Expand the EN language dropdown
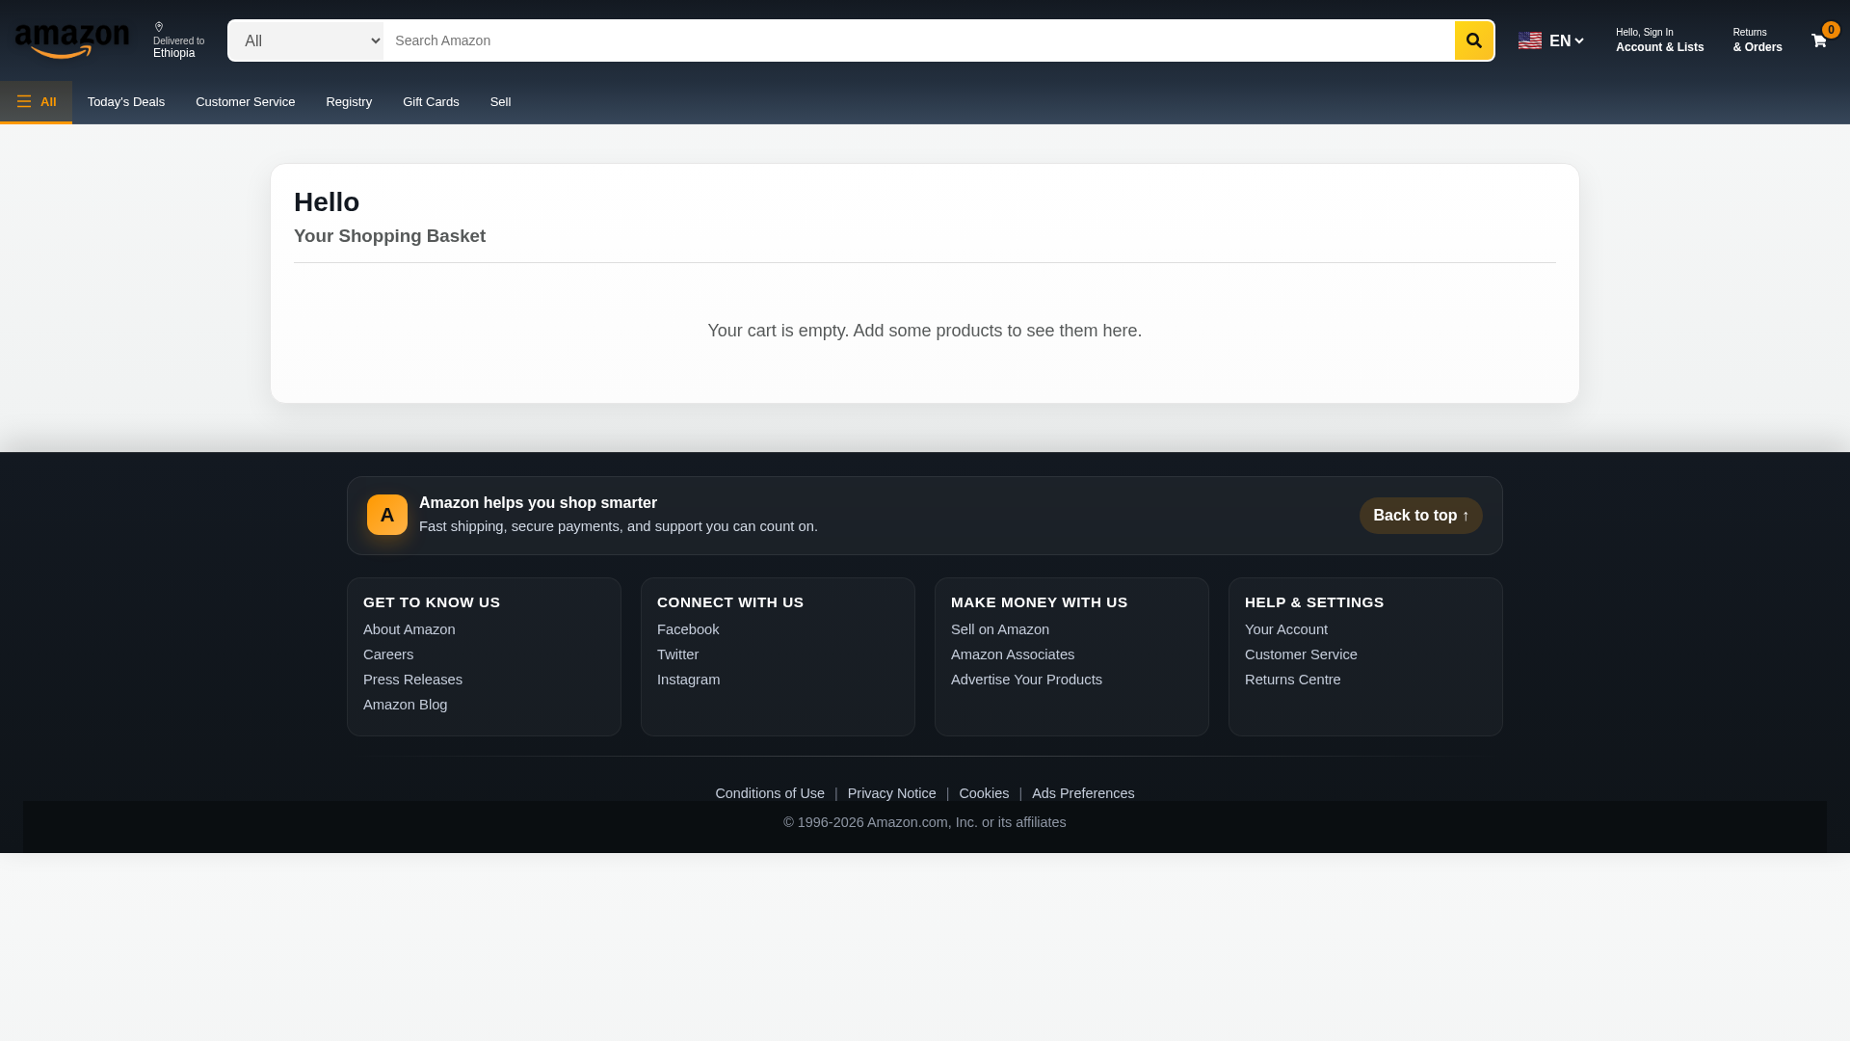1850x1041 pixels. pyautogui.click(x=1566, y=40)
